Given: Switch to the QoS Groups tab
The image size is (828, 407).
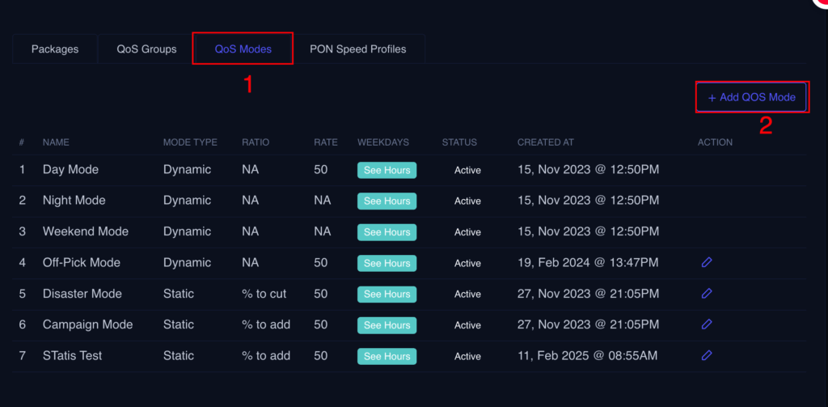Looking at the screenshot, I should 146,49.
